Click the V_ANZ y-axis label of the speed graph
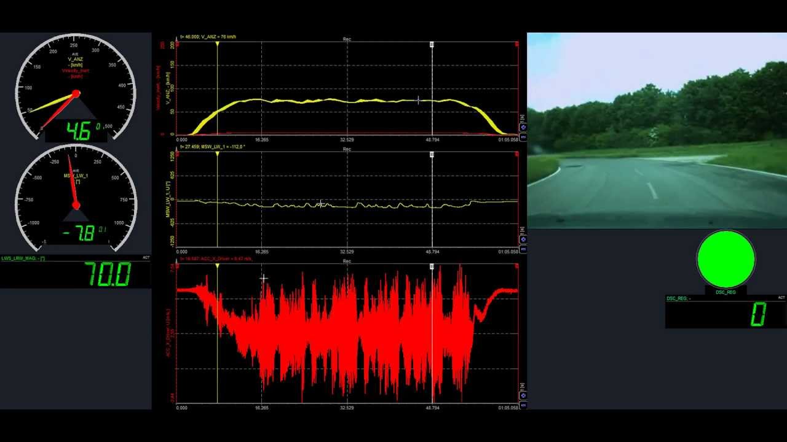The image size is (787, 442). coord(167,88)
